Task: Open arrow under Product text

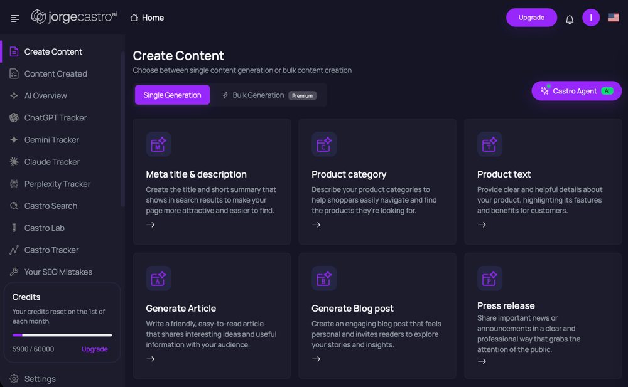Action: pyautogui.click(x=482, y=225)
